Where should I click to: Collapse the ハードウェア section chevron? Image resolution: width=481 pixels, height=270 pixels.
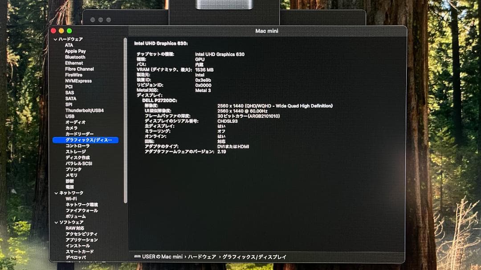pyautogui.click(x=56, y=40)
